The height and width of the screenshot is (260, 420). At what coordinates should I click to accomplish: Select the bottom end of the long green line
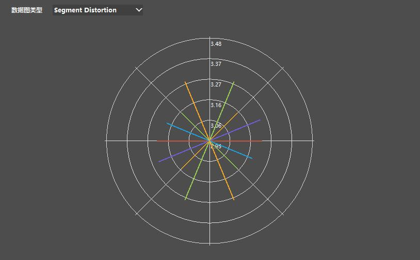coord(185,199)
